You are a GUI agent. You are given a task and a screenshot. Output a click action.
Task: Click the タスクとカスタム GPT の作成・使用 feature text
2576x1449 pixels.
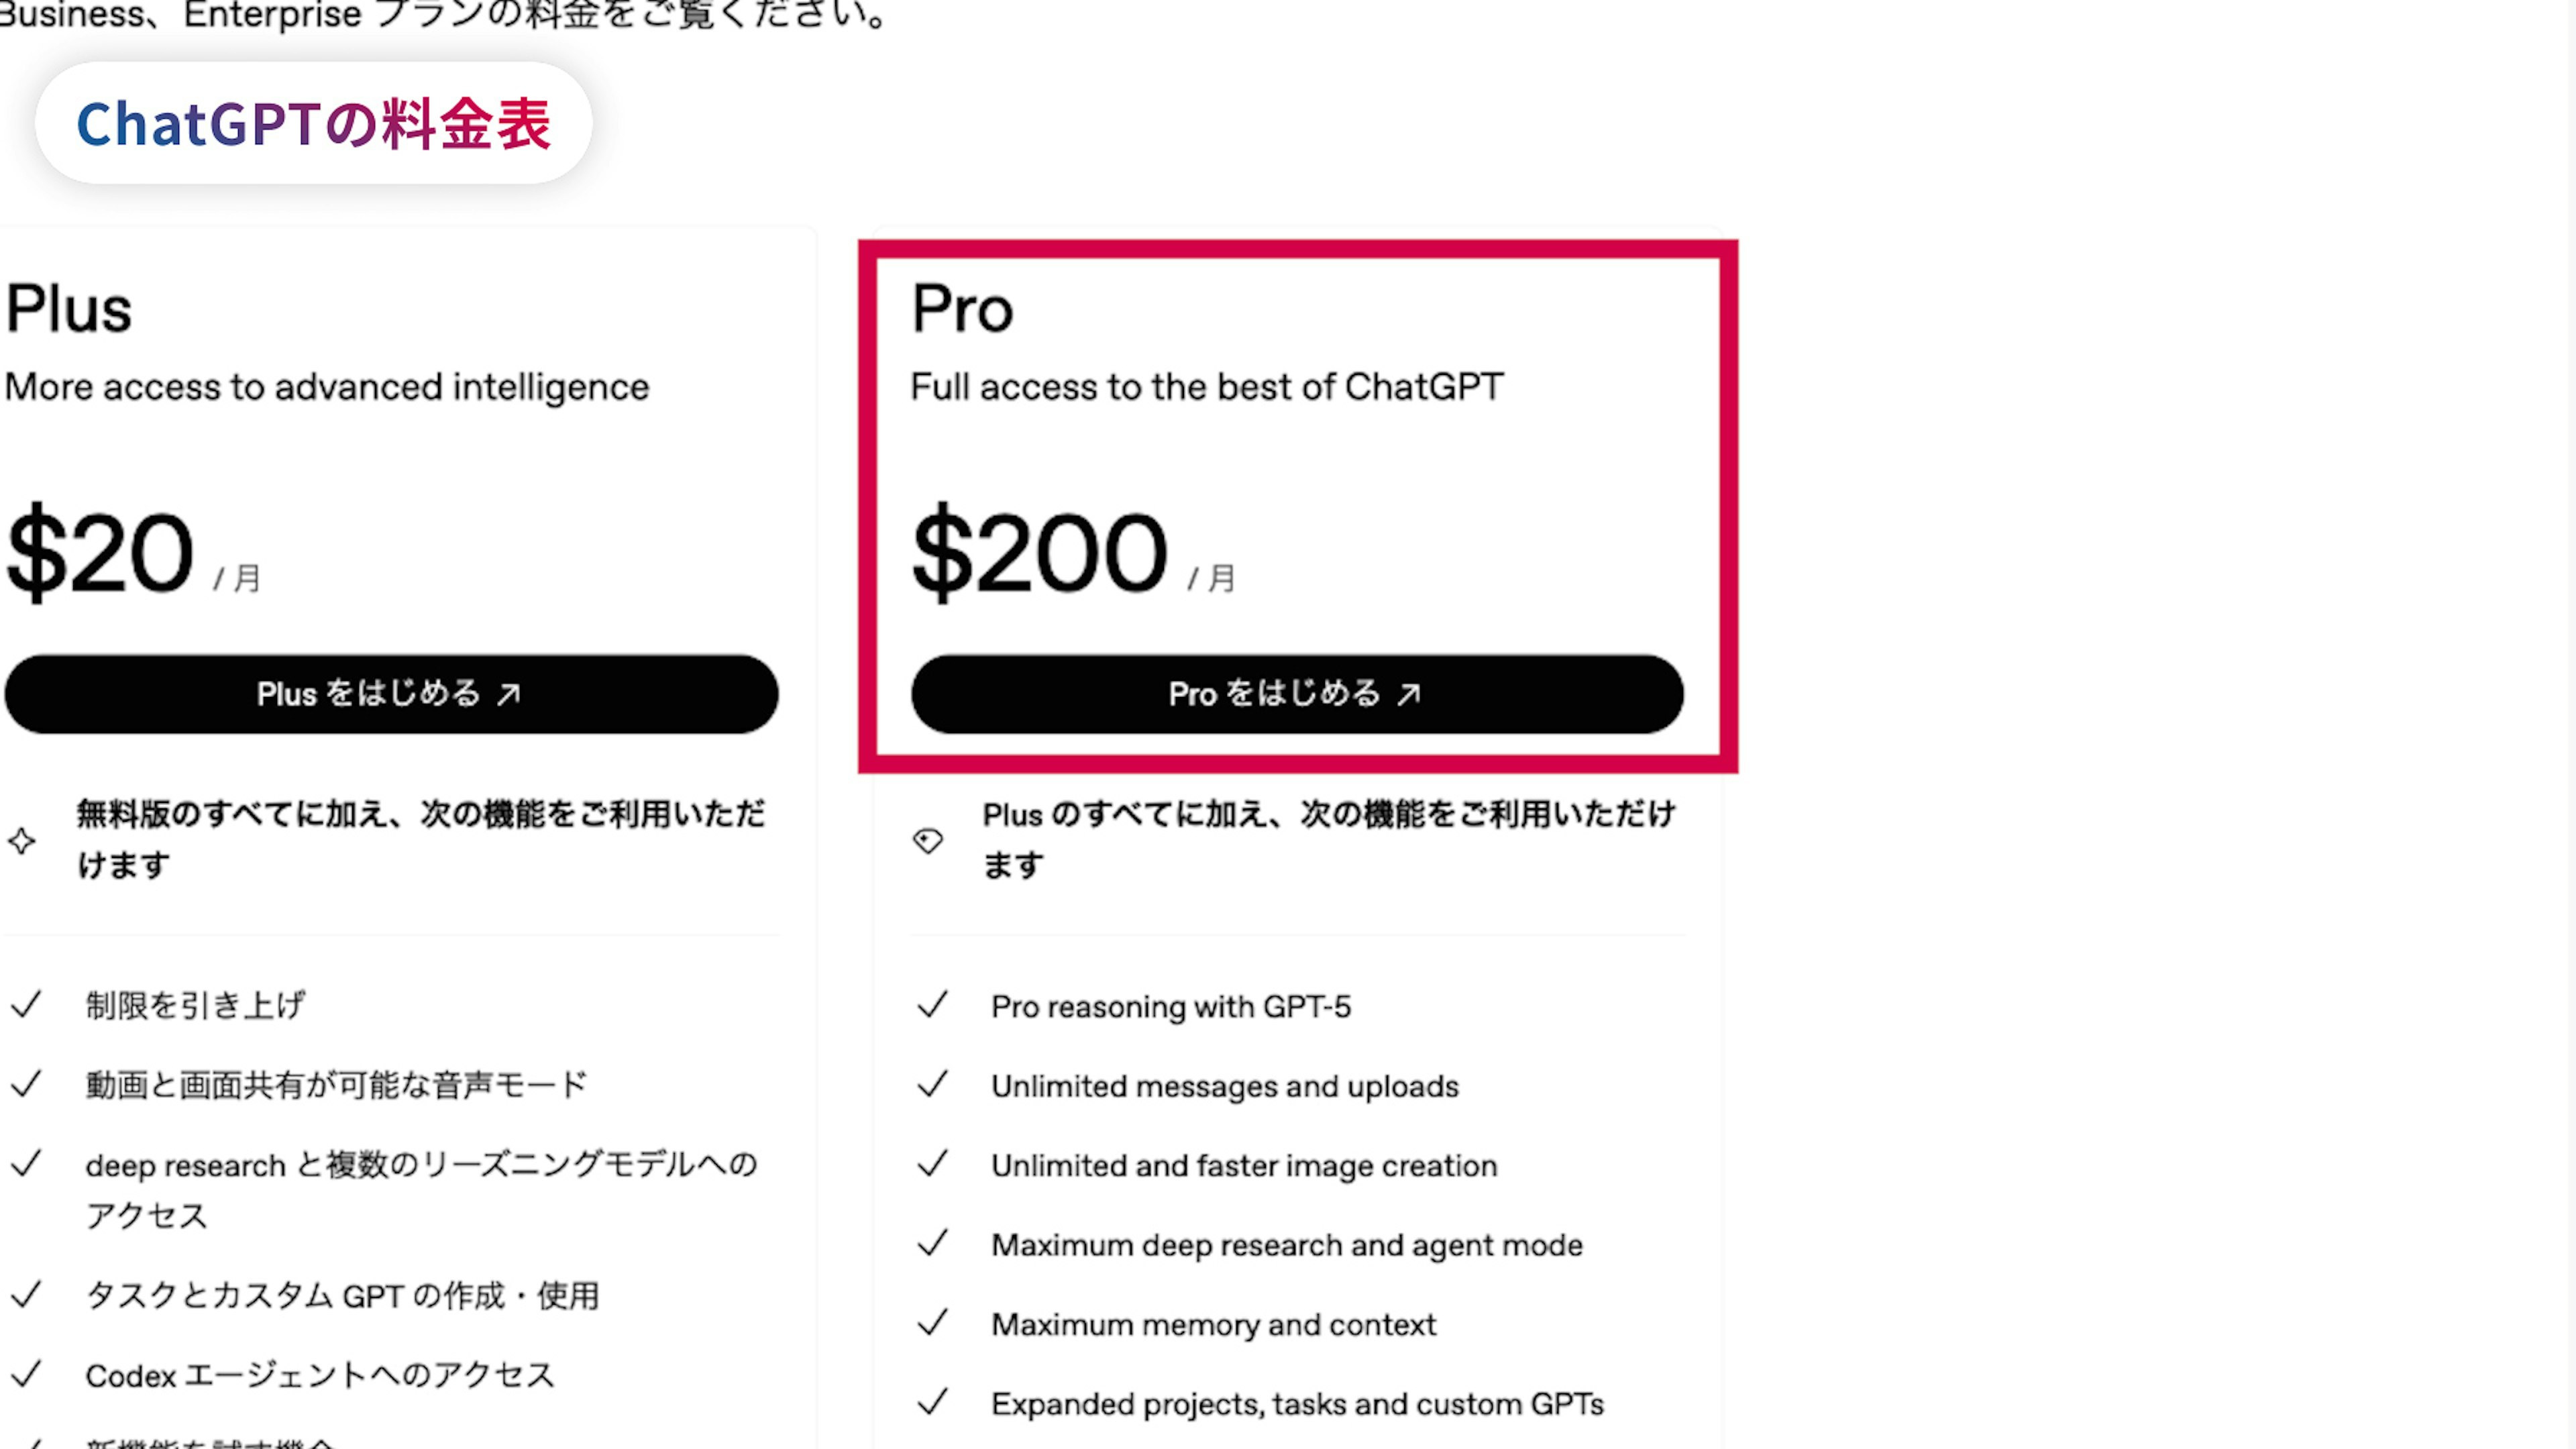tap(342, 1295)
